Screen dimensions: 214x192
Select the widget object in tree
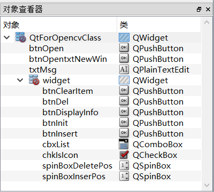[56, 81]
